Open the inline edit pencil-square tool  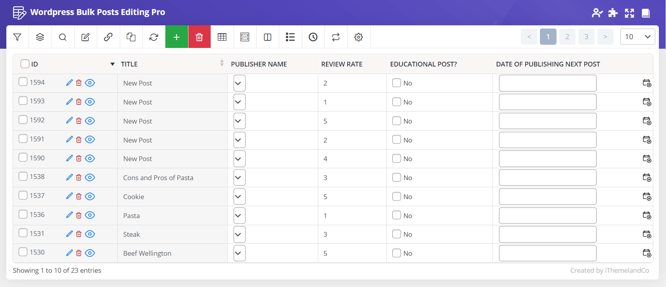pos(85,37)
